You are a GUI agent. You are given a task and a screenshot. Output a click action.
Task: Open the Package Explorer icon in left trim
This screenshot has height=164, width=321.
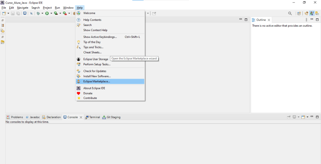(x=3, y=31)
